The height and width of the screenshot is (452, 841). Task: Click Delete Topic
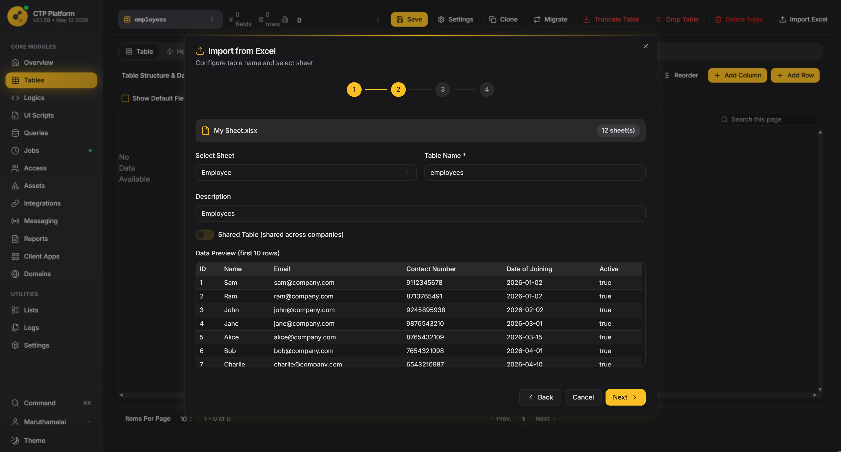tap(739, 19)
